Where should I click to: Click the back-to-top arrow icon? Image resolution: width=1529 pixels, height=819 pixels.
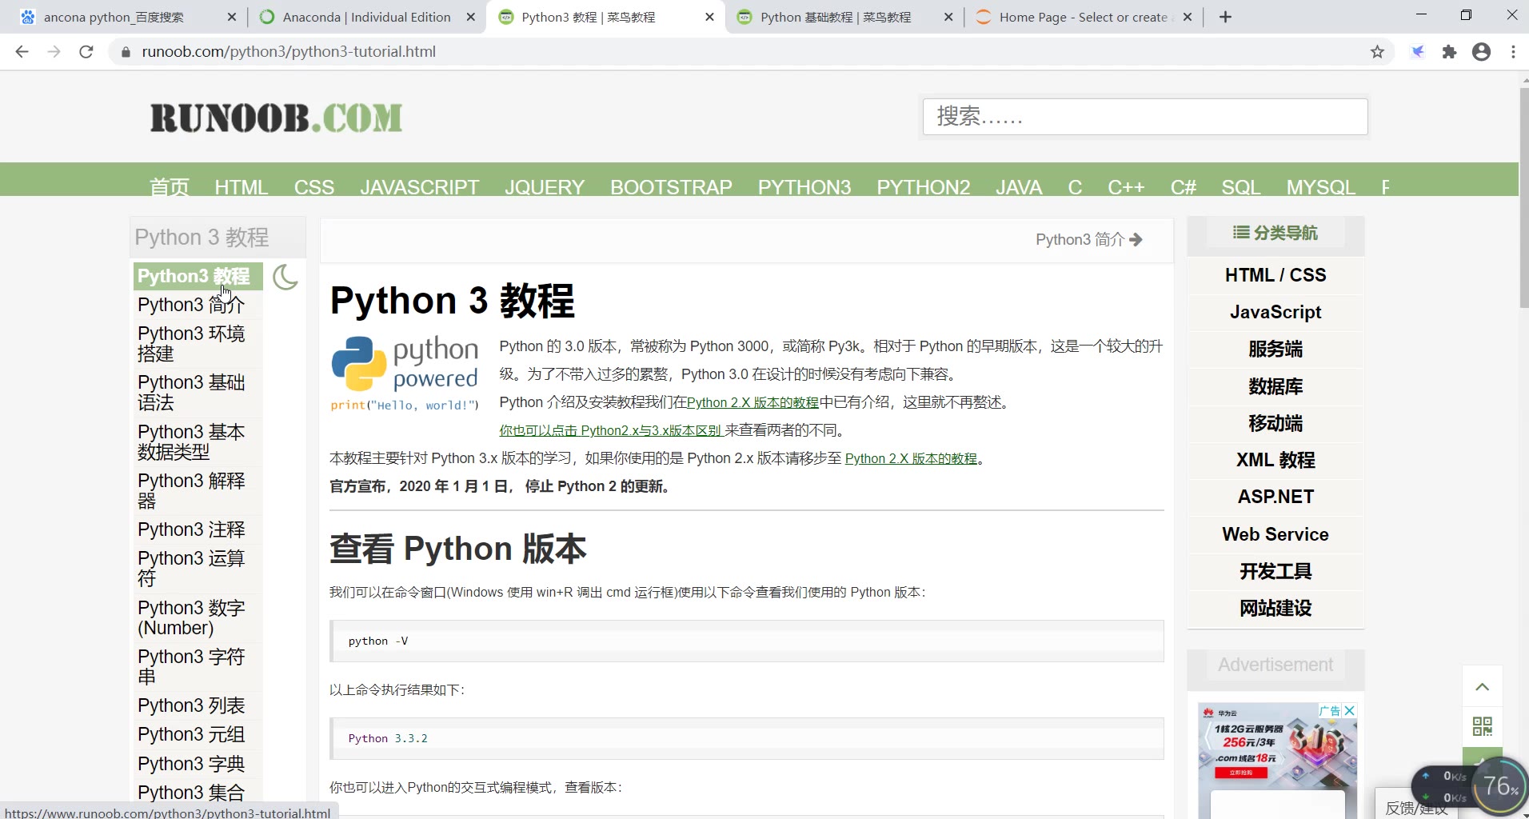tap(1482, 686)
